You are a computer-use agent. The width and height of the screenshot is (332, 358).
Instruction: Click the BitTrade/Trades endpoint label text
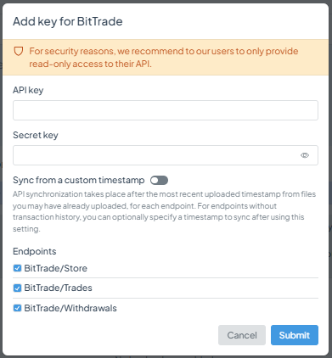tap(58, 288)
